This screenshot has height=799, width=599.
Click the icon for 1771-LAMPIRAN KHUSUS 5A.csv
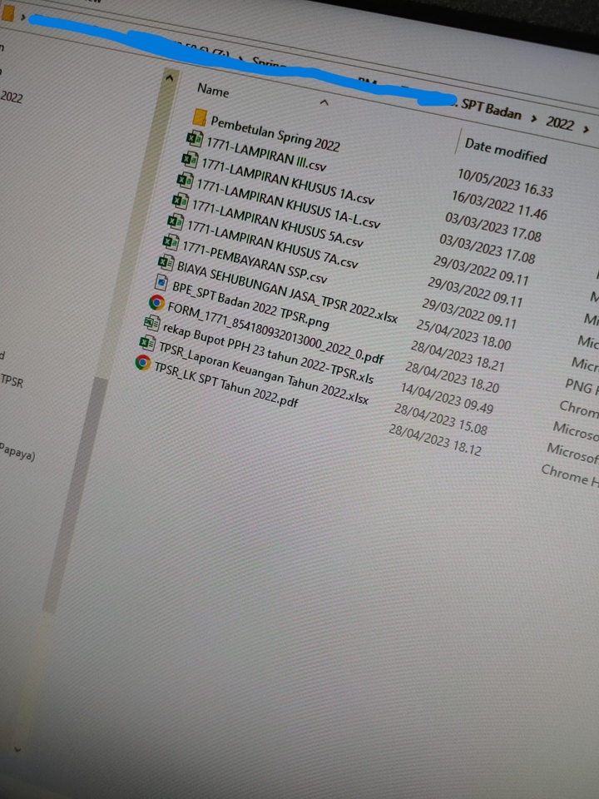click(180, 201)
